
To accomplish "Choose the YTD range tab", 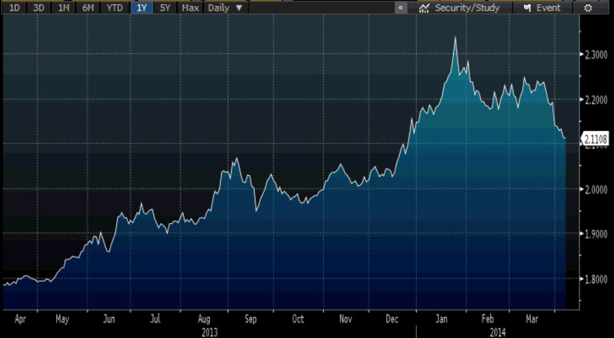I will (x=115, y=8).
